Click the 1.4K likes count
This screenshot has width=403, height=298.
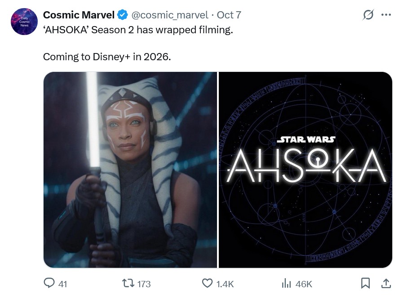coord(225,284)
